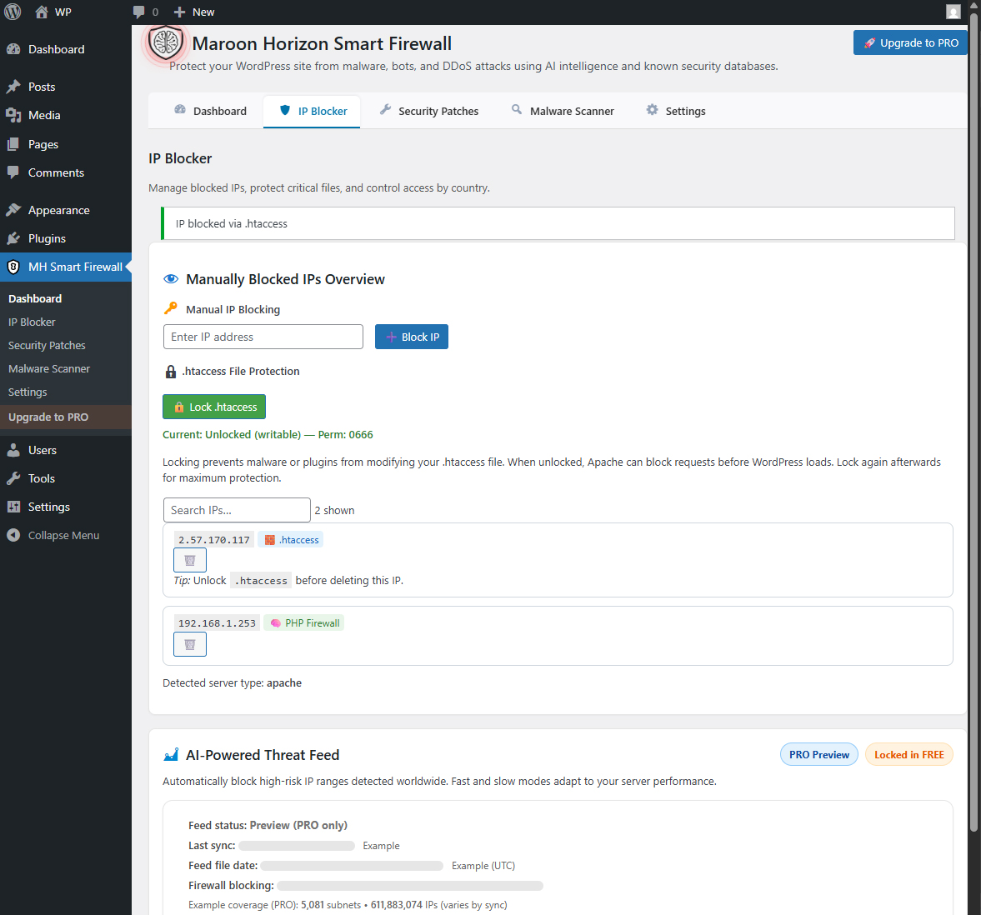Viewport: 981px width, 915px height.
Task: Collapse the admin sidebar menu
Action: tap(66, 535)
